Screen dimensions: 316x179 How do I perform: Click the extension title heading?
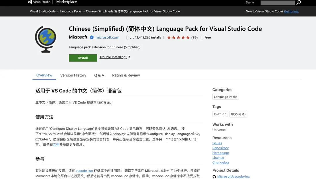(x=165, y=28)
